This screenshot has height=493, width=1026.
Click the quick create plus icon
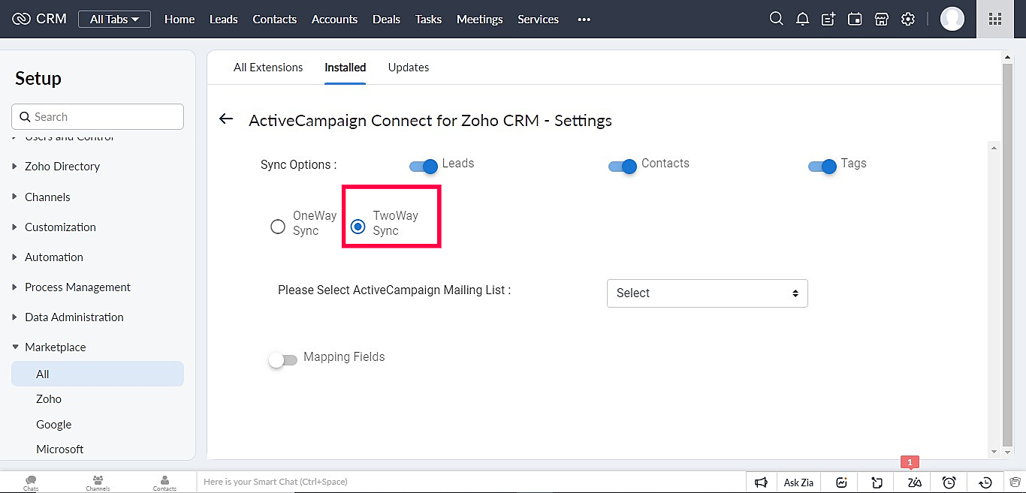click(x=828, y=19)
